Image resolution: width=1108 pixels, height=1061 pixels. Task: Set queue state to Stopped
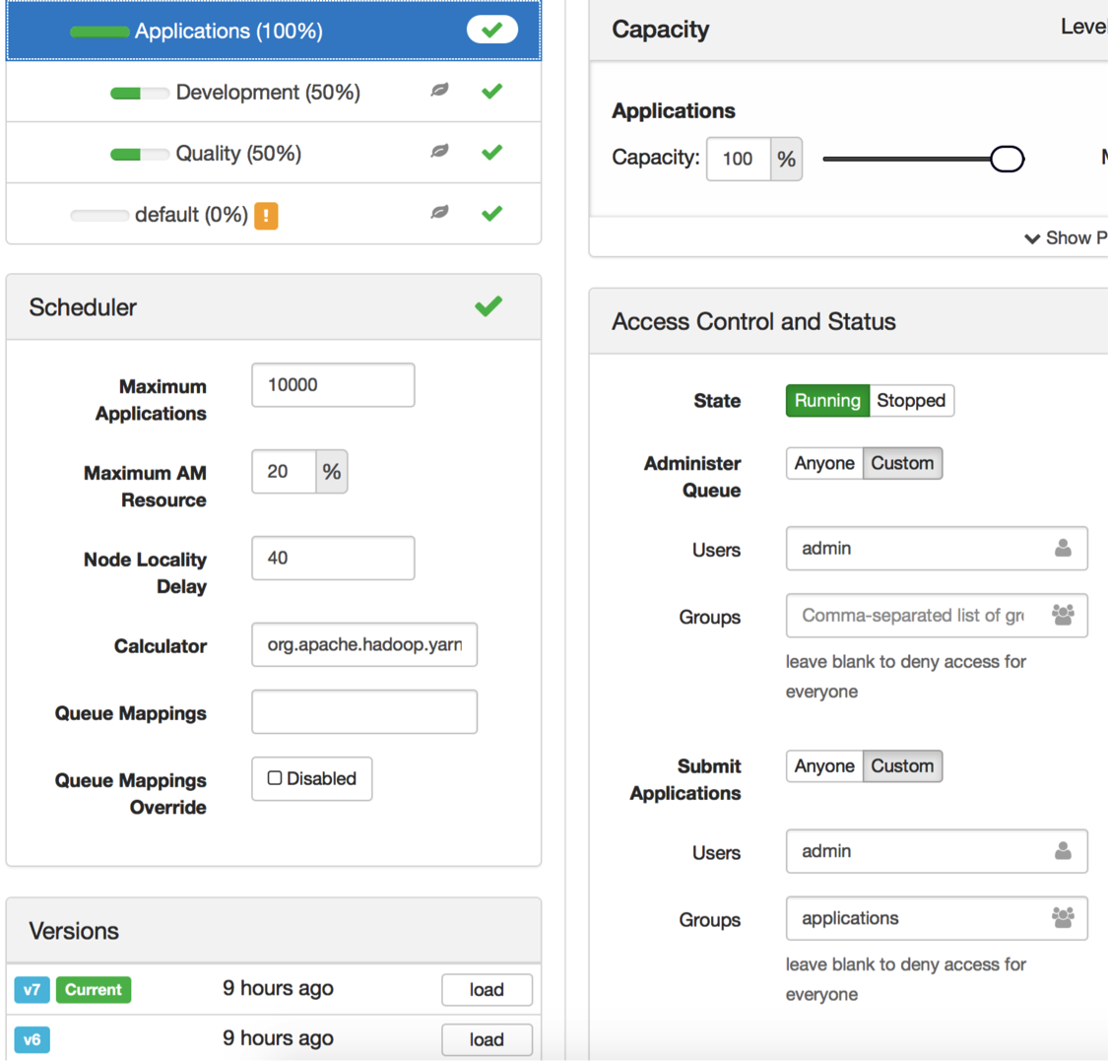(912, 401)
